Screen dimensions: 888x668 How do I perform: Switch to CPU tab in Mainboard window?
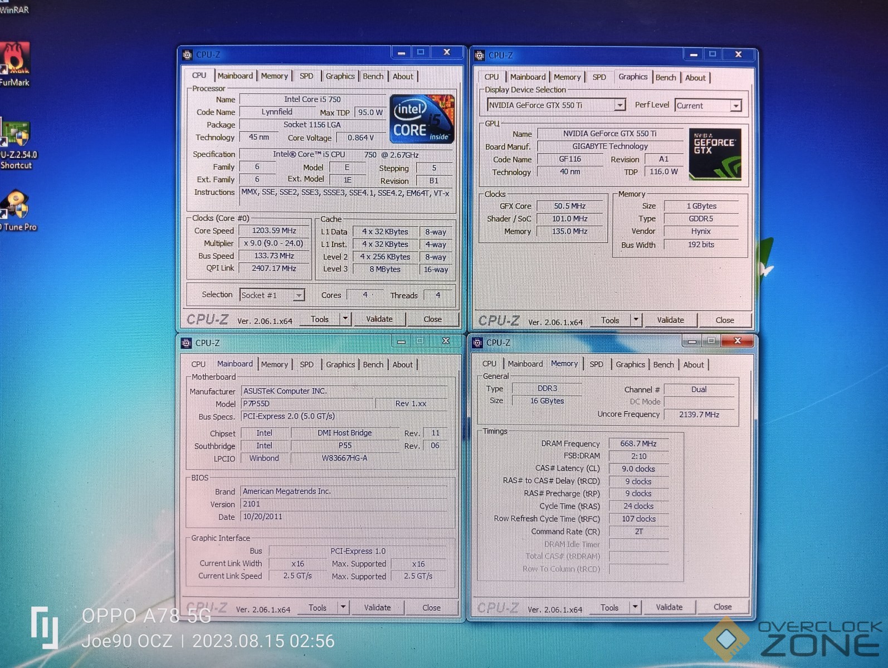click(198, 364)
